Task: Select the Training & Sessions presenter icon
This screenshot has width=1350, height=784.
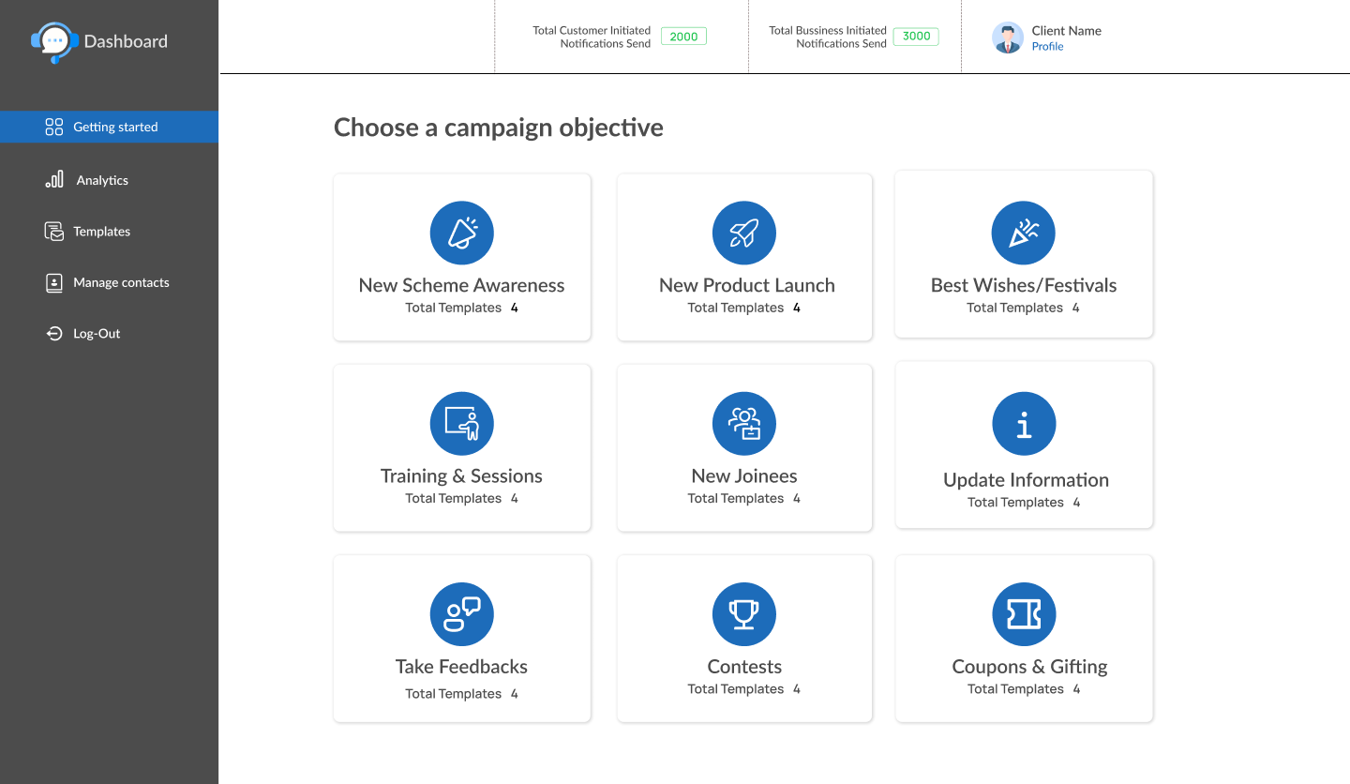Action: click(461, 424)
